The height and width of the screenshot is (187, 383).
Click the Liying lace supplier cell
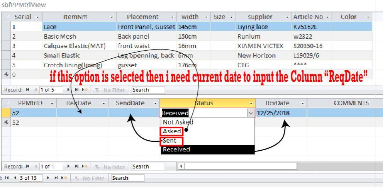pos(264,27)
